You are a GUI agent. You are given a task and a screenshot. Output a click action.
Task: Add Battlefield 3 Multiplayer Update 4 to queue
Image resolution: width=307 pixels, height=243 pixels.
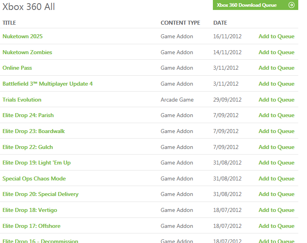[x=276, y=84]
